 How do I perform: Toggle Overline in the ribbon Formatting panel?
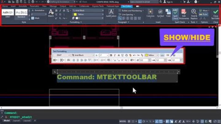[x=60, y=14]
